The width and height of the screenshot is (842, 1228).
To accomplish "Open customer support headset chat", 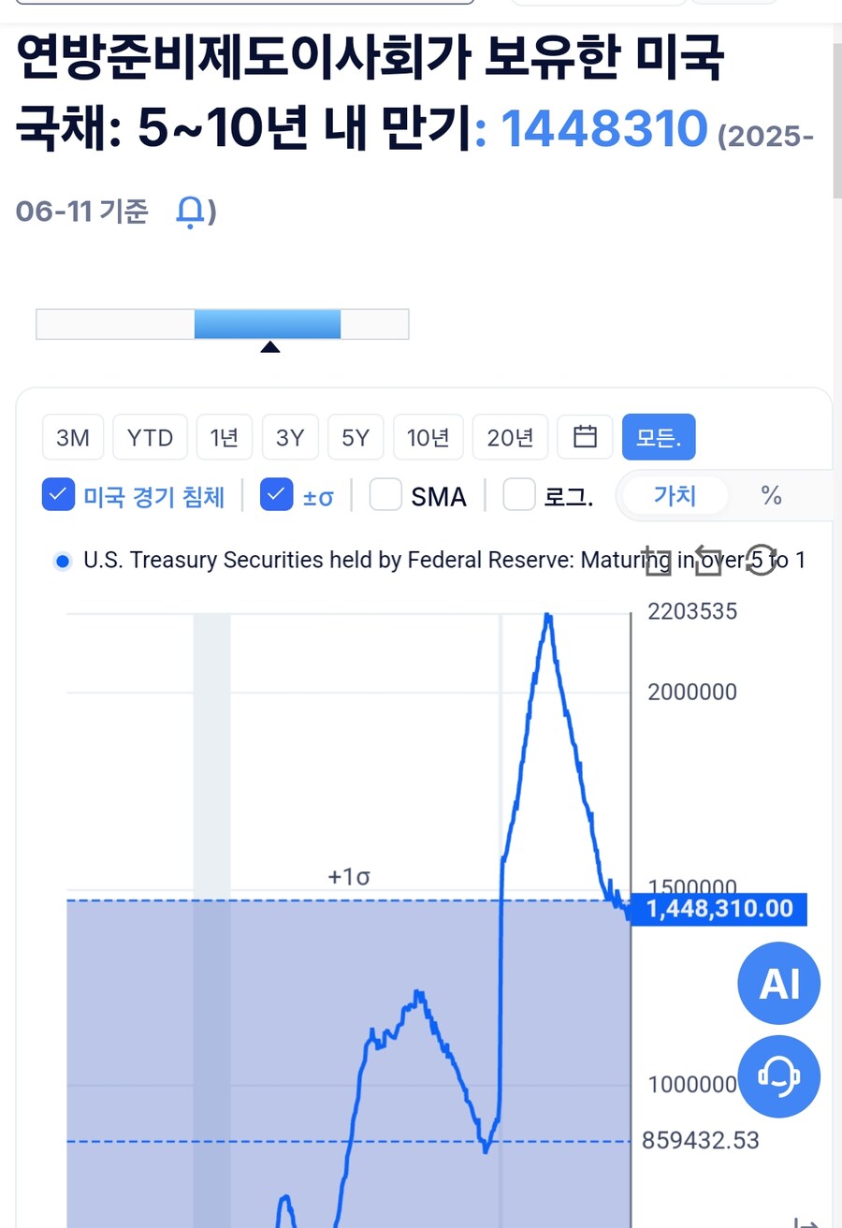I will click(x=778, y=1076).
